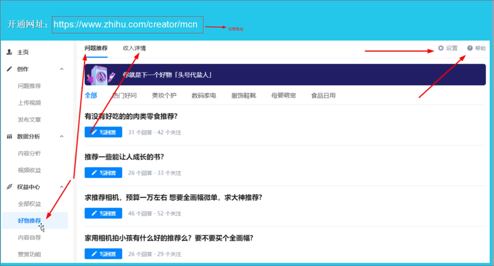Switch to the 收入详情 tab
494x266 pixels.
pos(134,48)
